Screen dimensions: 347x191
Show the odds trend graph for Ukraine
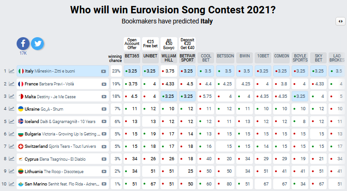click(11, 109)
